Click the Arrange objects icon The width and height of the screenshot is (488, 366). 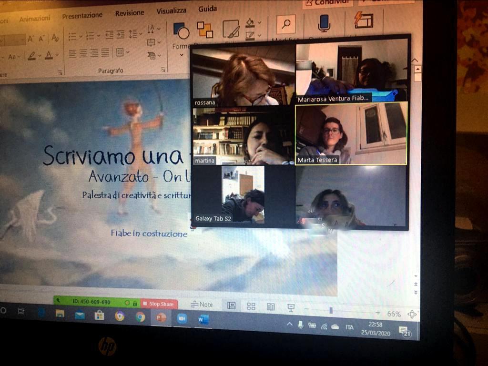coord(205,30)
